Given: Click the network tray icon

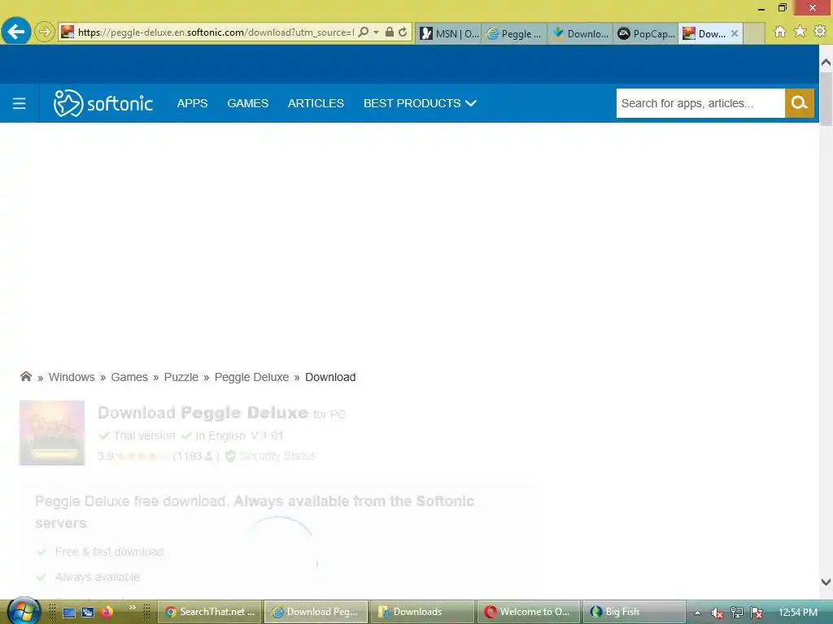Looking at the screenshot, I should point(737,613).
